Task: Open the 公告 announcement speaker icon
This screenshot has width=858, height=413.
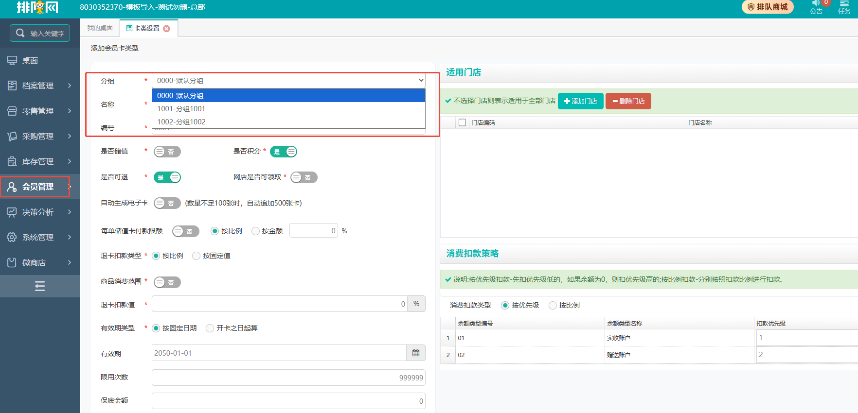Action: [x=816, y=3]
